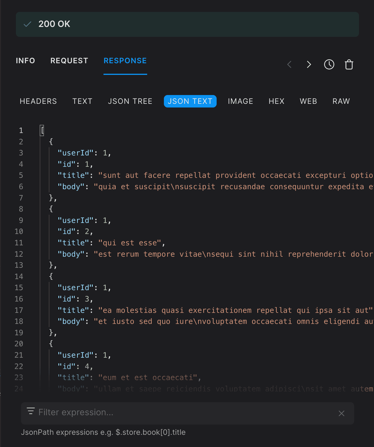Click the 200 OK checkmark icon

click(28, 24)
